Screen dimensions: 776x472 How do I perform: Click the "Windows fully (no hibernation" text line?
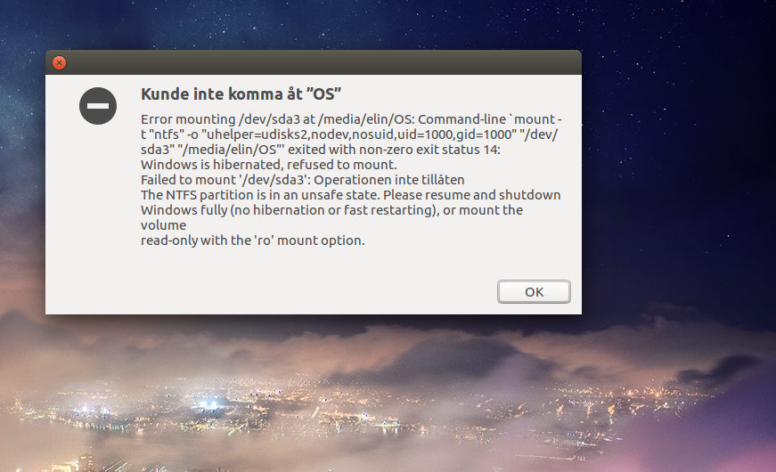pos(331,210)
